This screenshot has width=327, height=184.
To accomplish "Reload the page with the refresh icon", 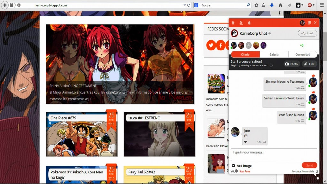I will point(189,5).
